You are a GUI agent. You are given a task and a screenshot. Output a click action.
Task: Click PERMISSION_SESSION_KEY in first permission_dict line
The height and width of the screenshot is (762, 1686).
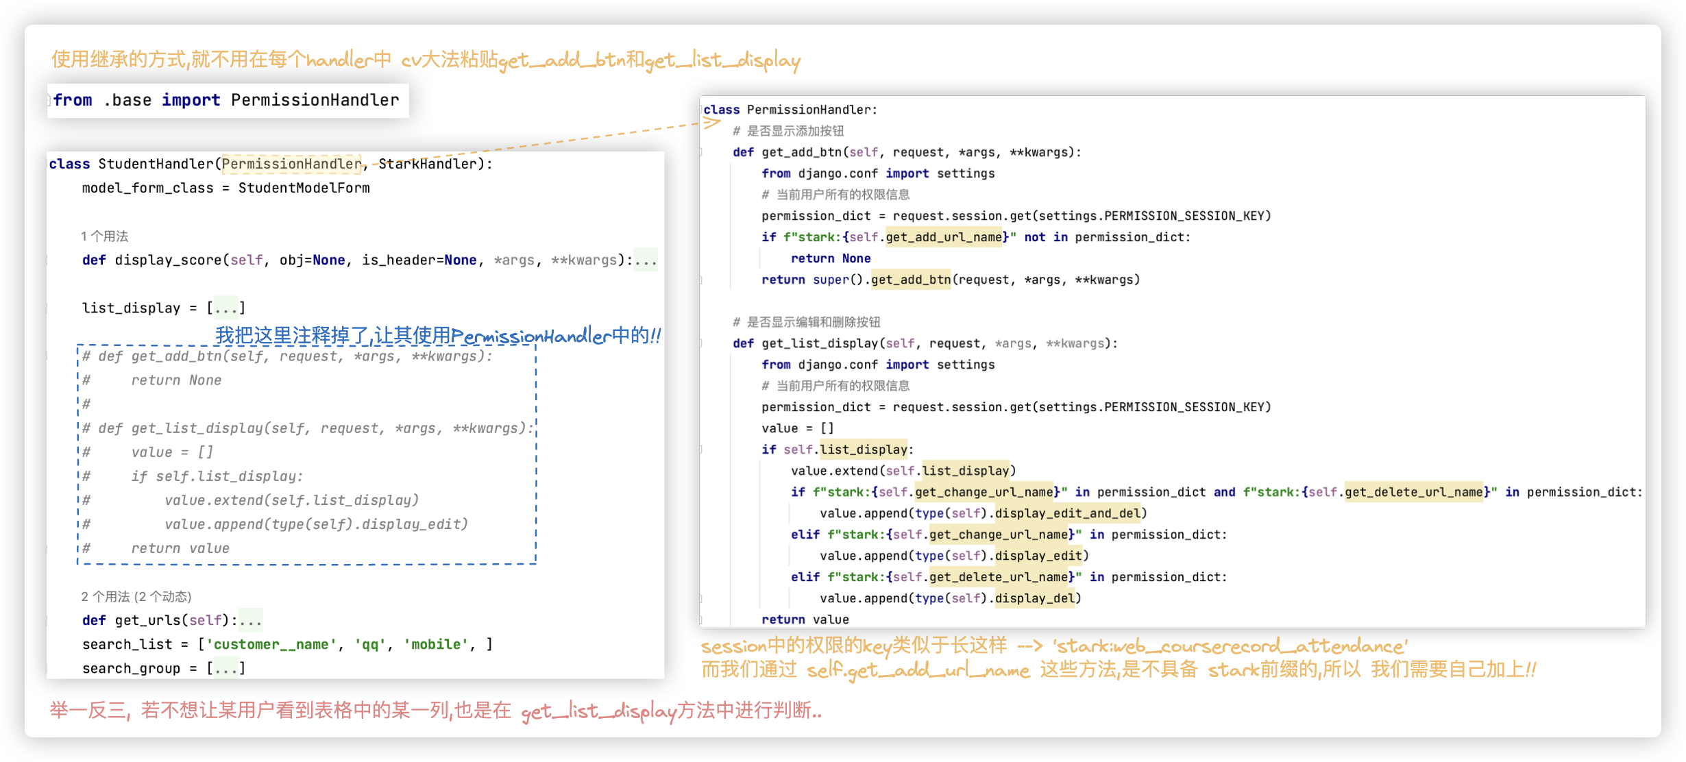1184,216
